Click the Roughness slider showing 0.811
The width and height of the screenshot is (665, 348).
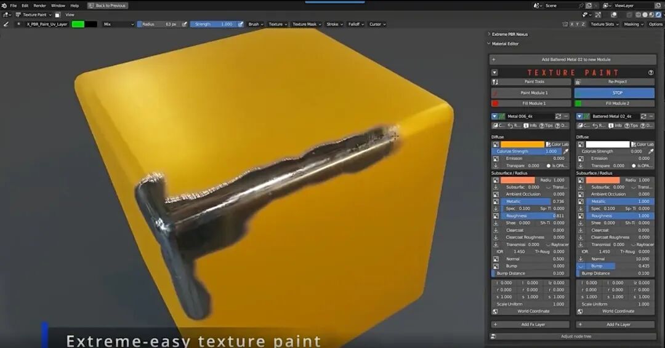click(535, 216)
